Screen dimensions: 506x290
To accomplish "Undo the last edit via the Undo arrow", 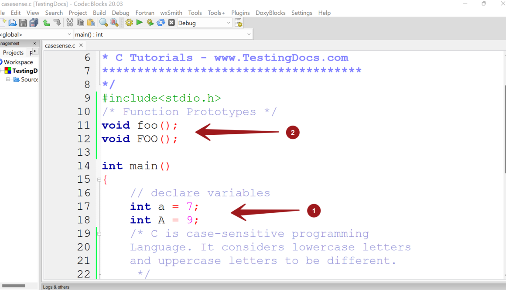I will point(46,22).
